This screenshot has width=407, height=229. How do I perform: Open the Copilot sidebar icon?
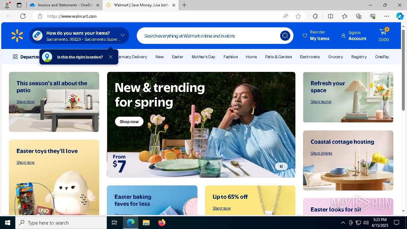pyautogui.click(x=400, y=16)
